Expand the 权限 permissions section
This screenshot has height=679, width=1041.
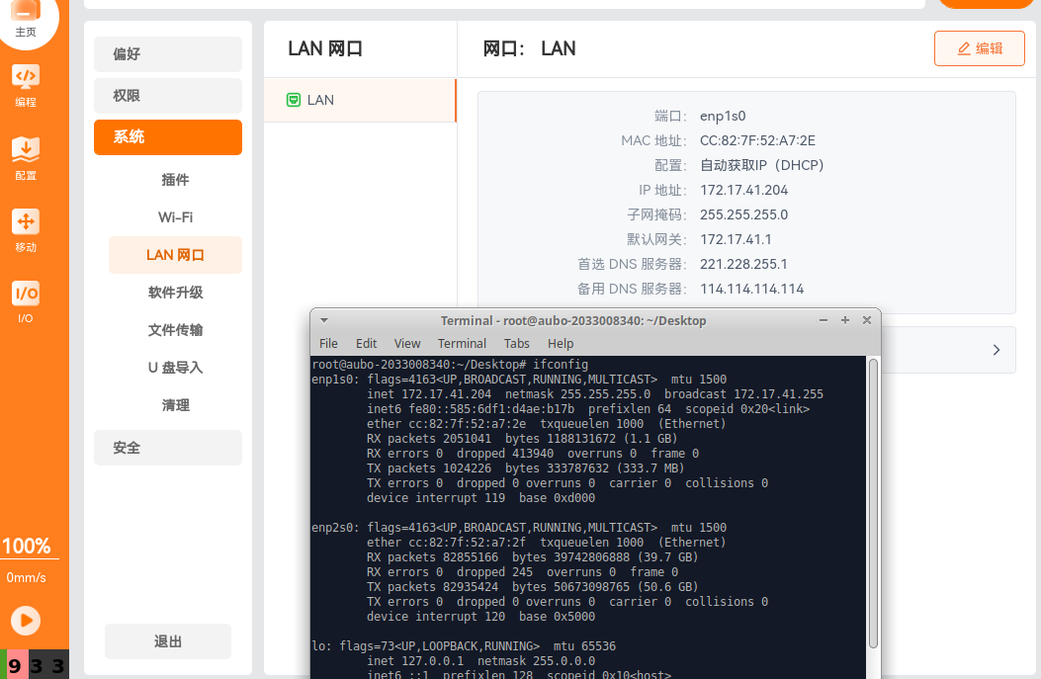click(168, 96)
